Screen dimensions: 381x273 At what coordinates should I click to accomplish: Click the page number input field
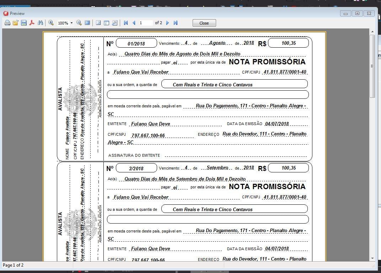tap(145, 23)
